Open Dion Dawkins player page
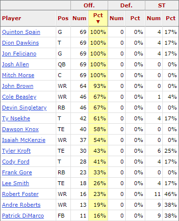The width and height of the screenshot is (179, 221). tap(21, 43)
